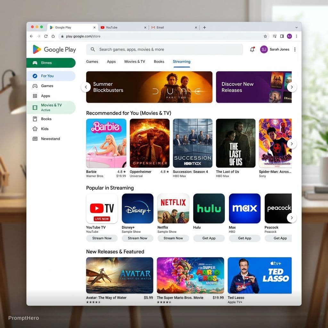Show previous banner with left carousel arrow
The image size is (328, 328).
pos(86,87)
